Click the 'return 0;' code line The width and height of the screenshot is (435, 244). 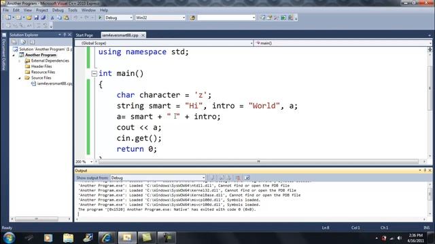click(137, 149)
